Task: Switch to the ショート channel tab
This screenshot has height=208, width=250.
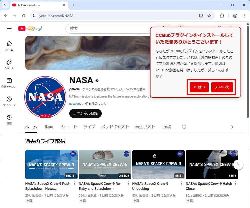Action: [x=69, y=127]
